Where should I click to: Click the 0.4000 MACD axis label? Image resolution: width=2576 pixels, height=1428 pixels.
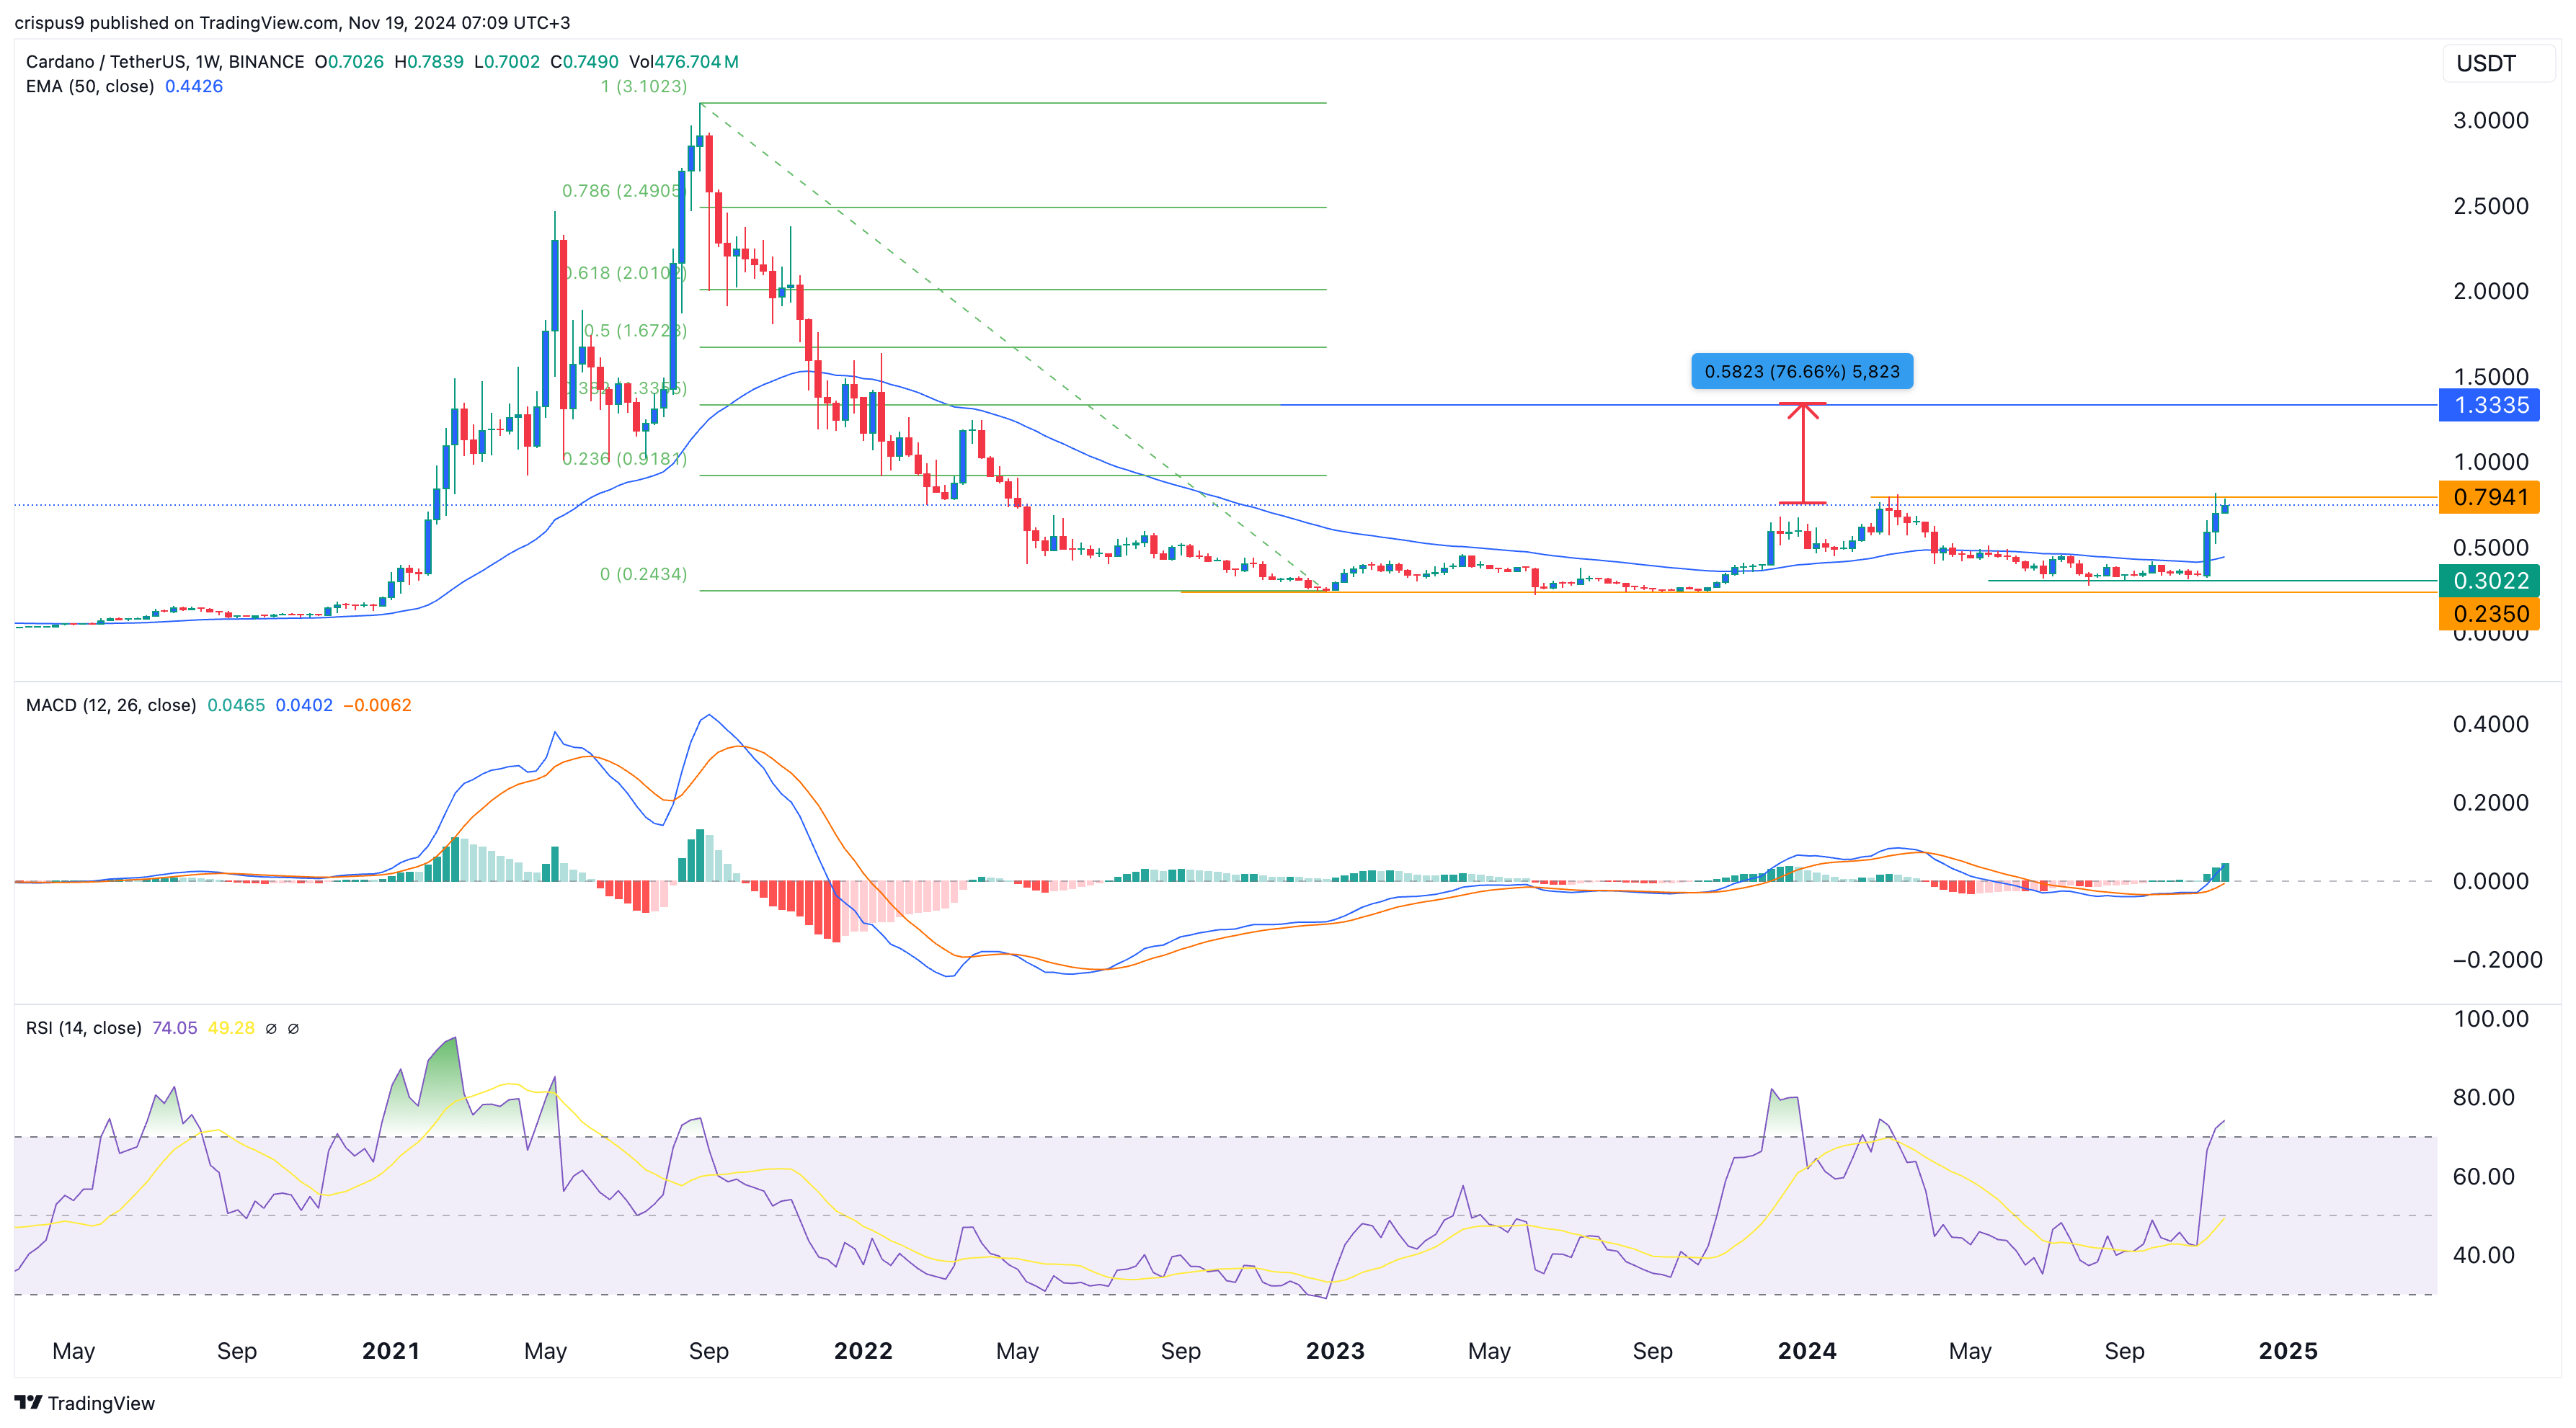point(2490,725)
